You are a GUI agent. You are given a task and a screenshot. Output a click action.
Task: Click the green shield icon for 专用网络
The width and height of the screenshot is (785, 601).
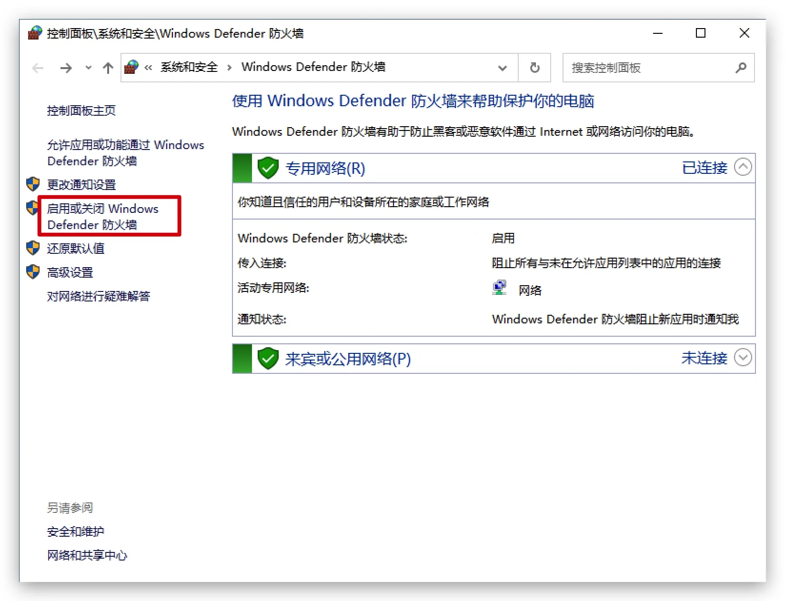(268, 168)
